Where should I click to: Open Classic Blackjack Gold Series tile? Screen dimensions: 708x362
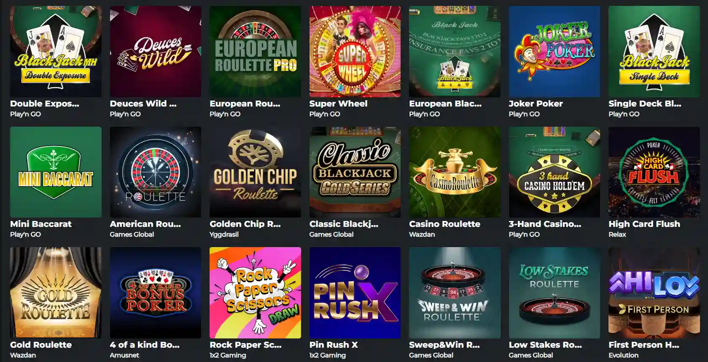(355, 172)
